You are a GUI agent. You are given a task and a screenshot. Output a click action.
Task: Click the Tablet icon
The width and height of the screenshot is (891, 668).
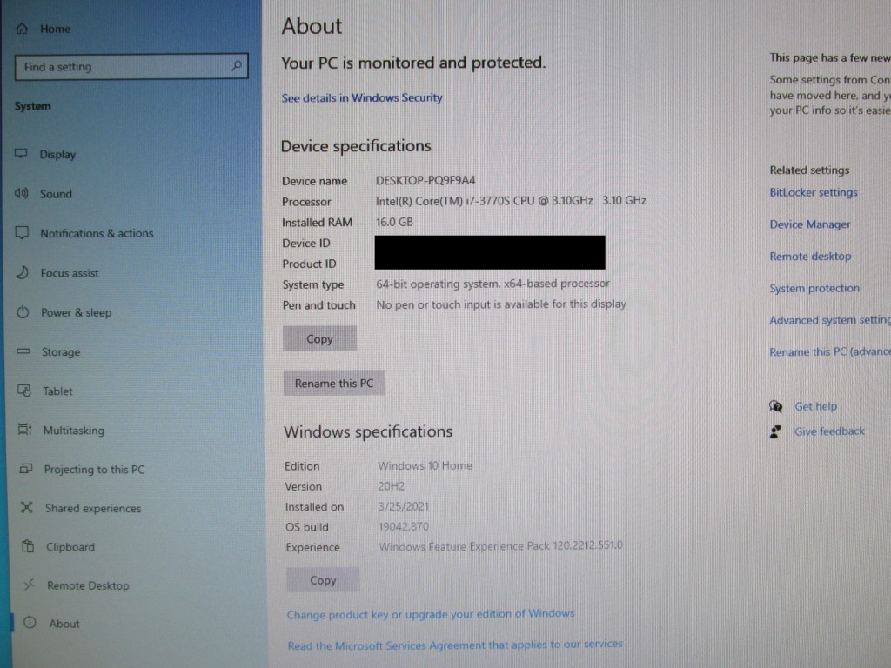23,391
